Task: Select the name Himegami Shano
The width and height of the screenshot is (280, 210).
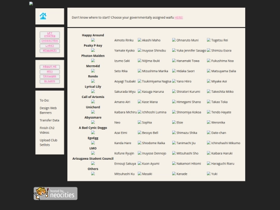Action: coord(189,102)
